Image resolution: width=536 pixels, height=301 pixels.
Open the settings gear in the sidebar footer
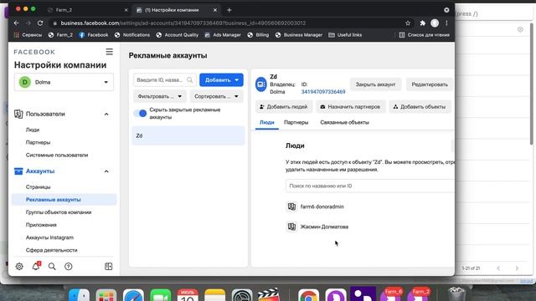coord(19,267)
